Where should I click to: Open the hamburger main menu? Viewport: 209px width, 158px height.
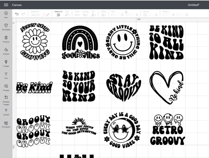point(6,5)
